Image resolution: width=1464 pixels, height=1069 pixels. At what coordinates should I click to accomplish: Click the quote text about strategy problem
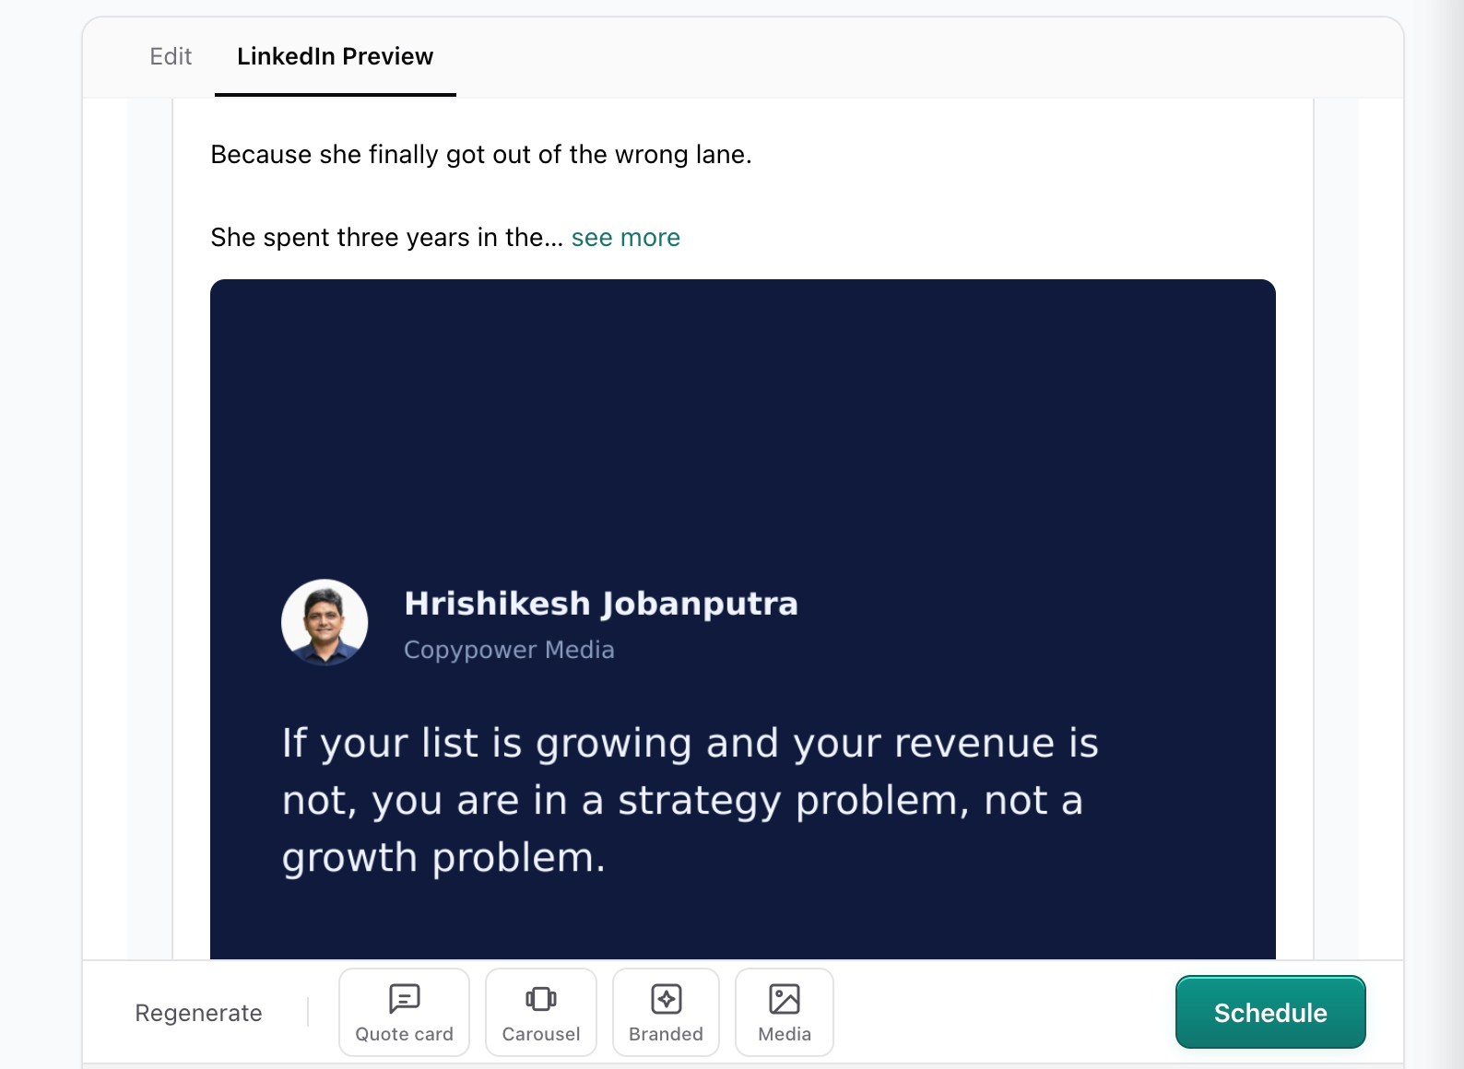pyautogui.click(x=690, y=800)
